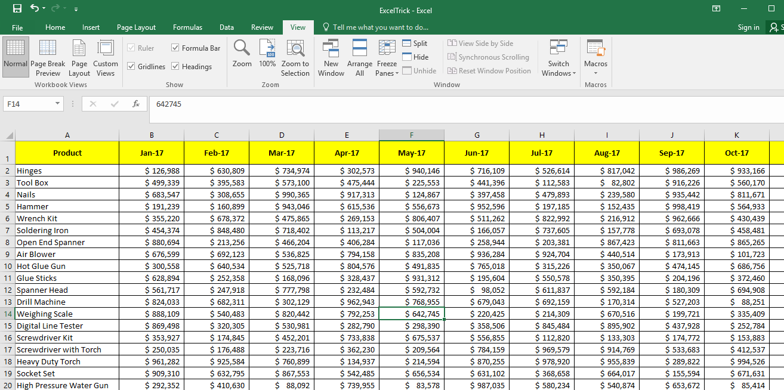This screenshot has width=784, height=390.
Task: Click the Product header cell
Action: (67, 153)
